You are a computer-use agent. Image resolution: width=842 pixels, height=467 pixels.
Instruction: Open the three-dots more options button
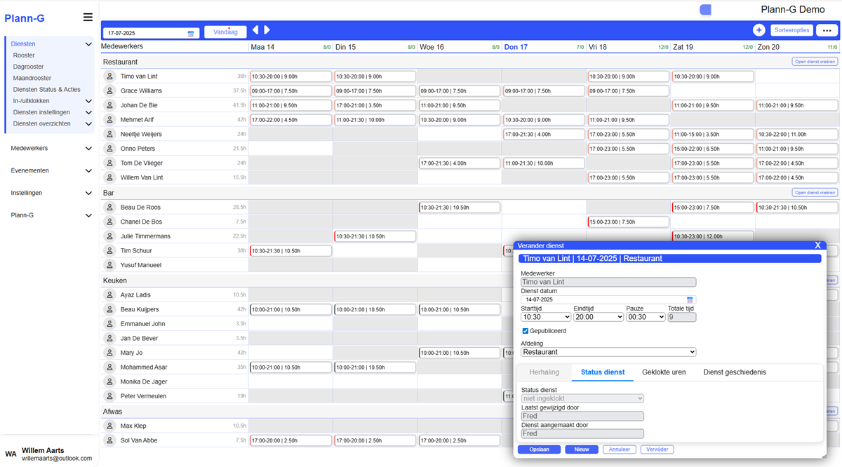[x=828, y=30]
